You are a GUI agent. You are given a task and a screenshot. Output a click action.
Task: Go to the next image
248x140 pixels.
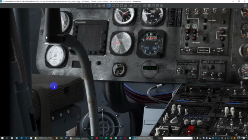click(x=85, y=6)
